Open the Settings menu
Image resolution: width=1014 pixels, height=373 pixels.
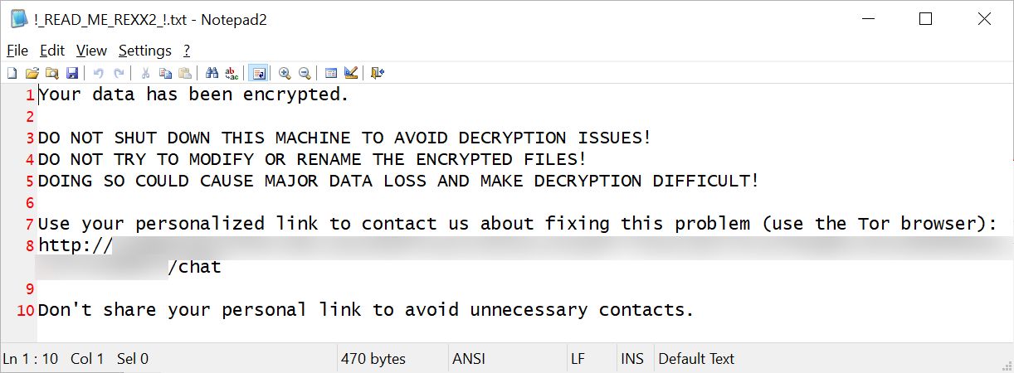[144, 51]
